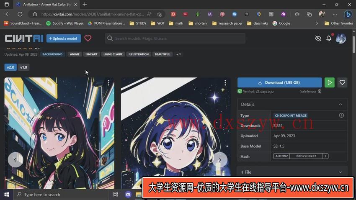Screen dimensions: 356x200
Task: Click the ANIME tag
Action: [75, 54]
